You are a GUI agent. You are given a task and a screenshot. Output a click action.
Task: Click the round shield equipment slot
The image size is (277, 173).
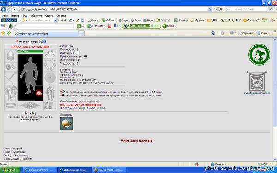click(50, 78)
